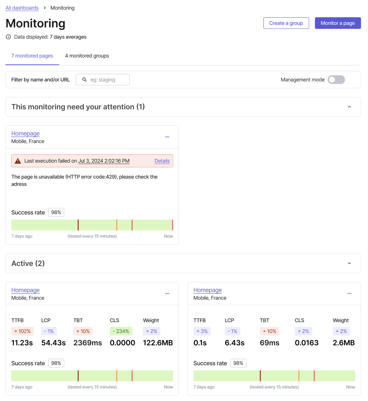This screenshot has width=368, height=401.
Task: Click the Monitor a page button
Action: pyautogui.click(x=337, y=23)
